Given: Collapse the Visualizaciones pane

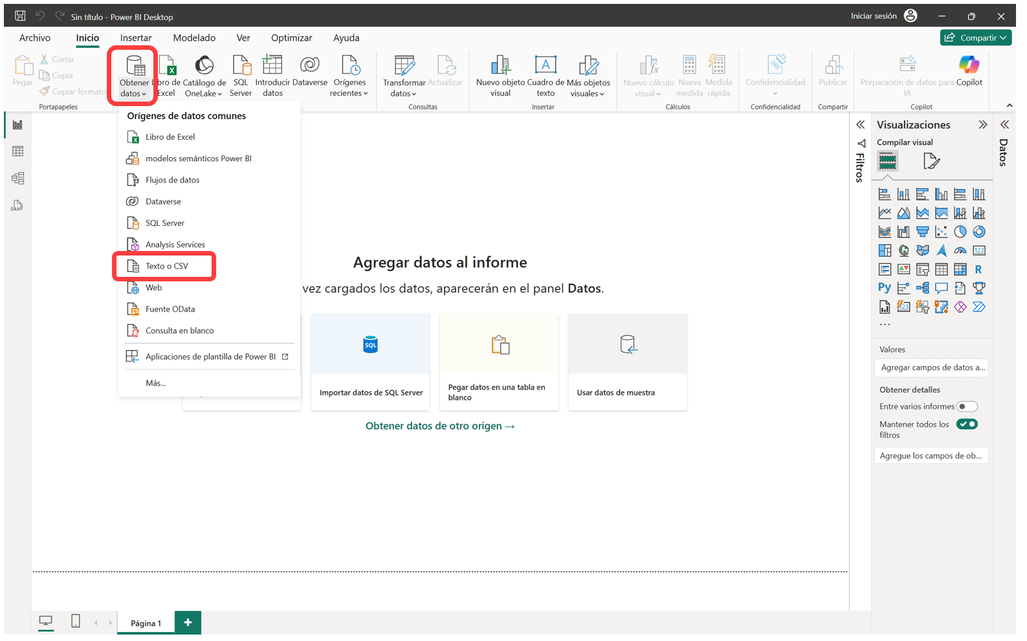Looking at the screenshot, I should tap(983, 125).
